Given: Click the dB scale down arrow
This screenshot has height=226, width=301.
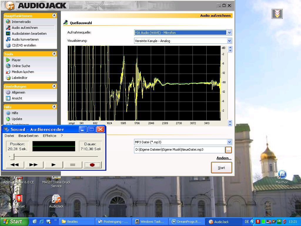Looking at the screenshot, I should click(x=230, y=51).
